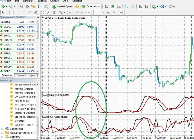Image resolution: width=194 pixels, height=140 pixels.
Task: Open MetaEditor yellow diamond icon
Action: 77,6
